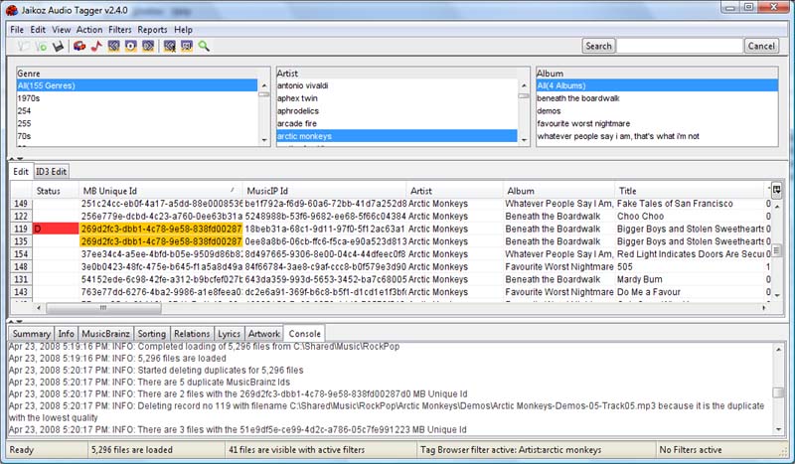This screenshot has height=464, width=795.
Task: Select the '1970s' genre
Action: [137, 98]
